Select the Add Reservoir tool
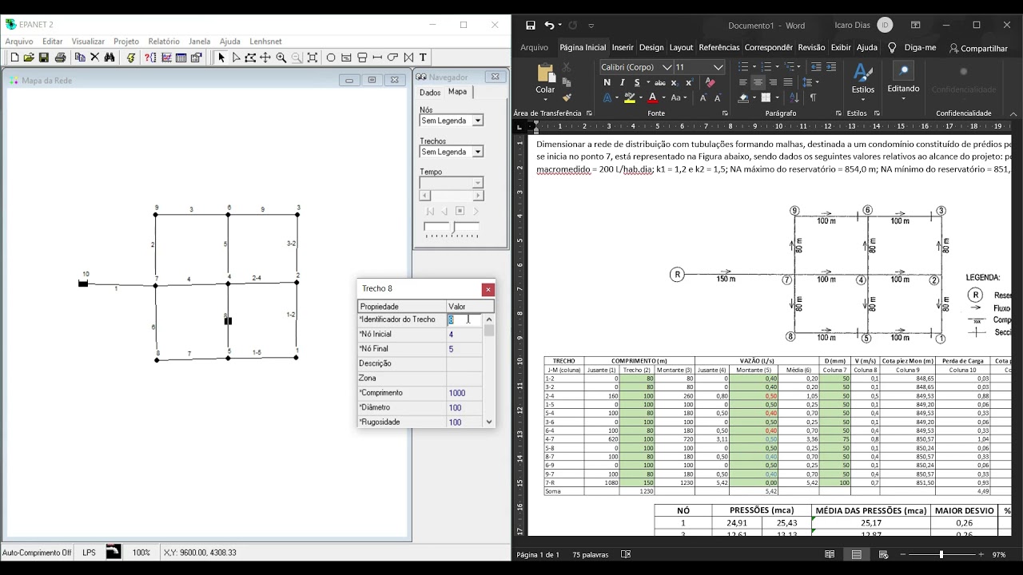 click(346, 57)
